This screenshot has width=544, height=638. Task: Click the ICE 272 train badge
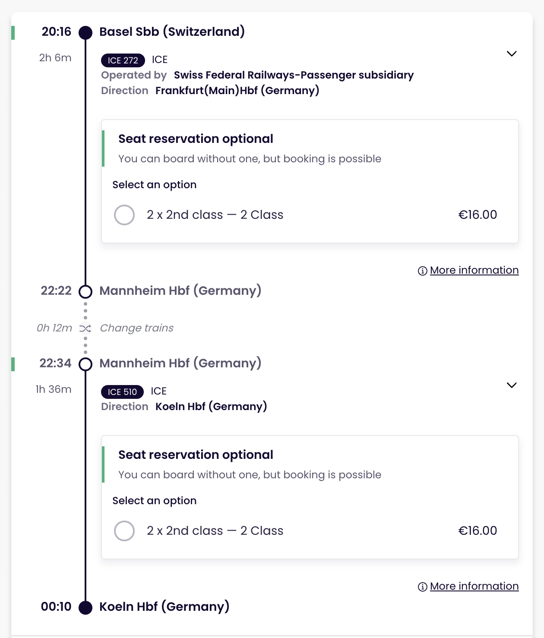pyautogui.click(x=123, y=60)
